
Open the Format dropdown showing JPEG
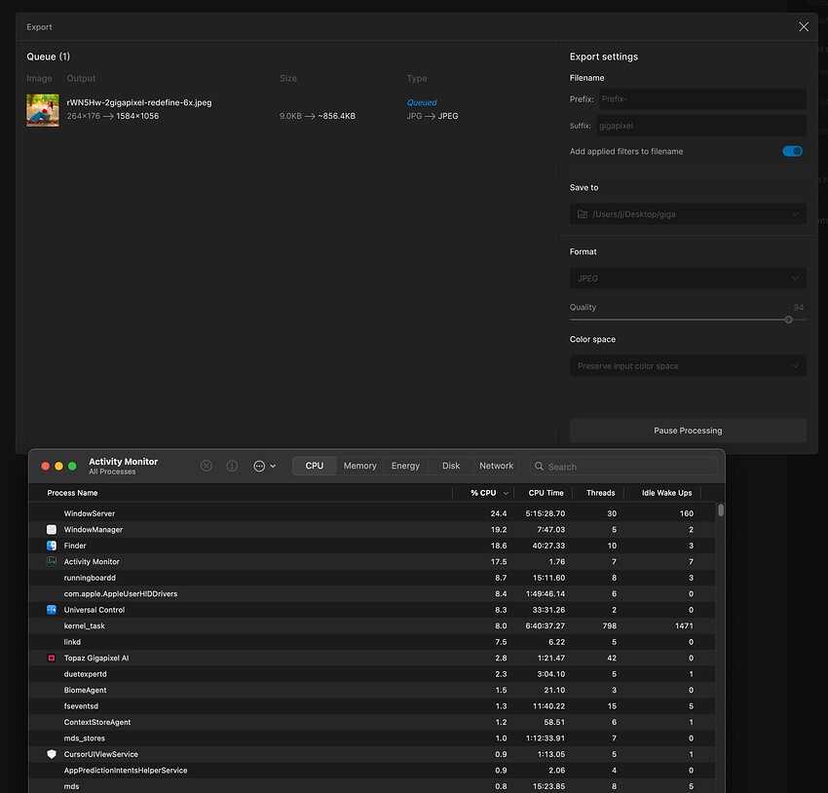688,278
